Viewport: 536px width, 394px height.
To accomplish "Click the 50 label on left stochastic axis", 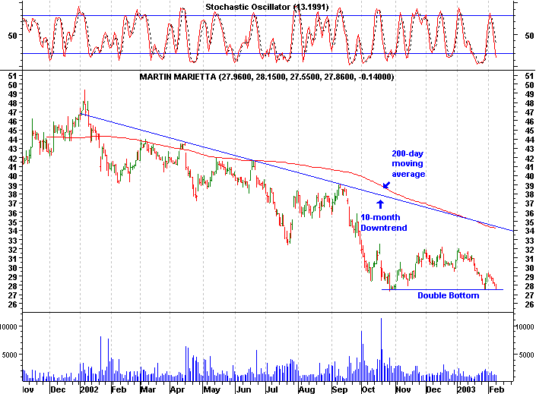I will (12, 36).
